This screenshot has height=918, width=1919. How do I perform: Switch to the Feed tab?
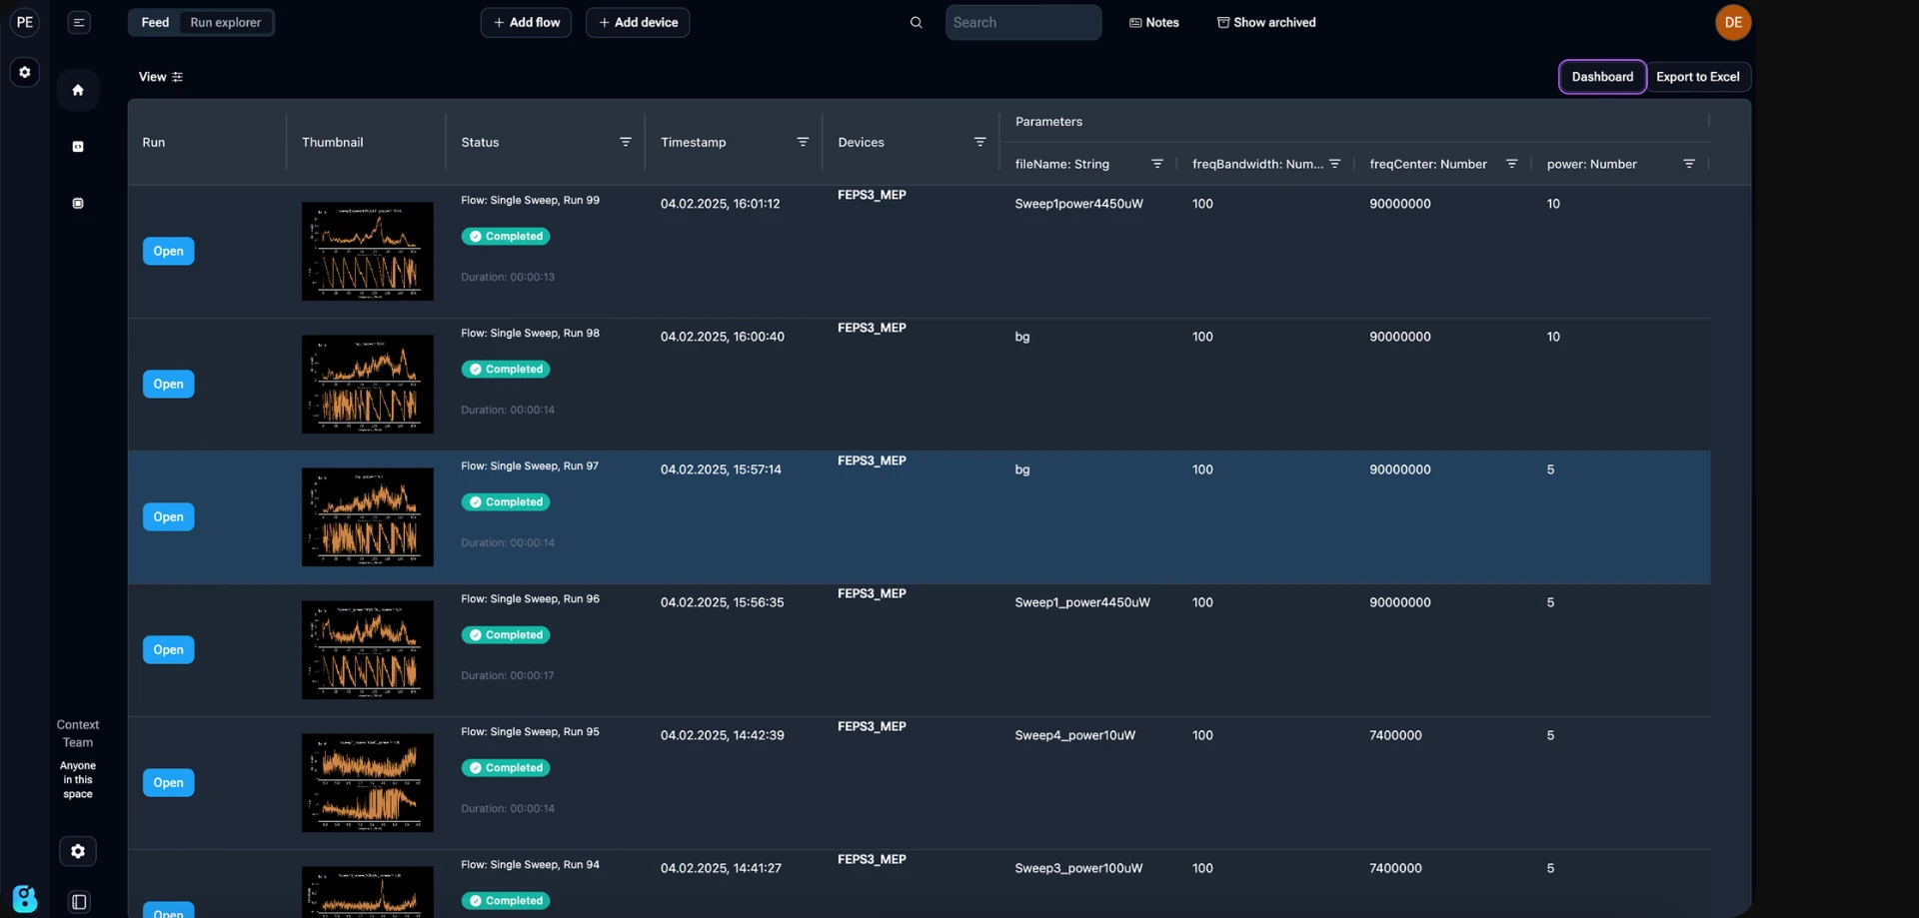pyautogui.click(x=155, y=22)
